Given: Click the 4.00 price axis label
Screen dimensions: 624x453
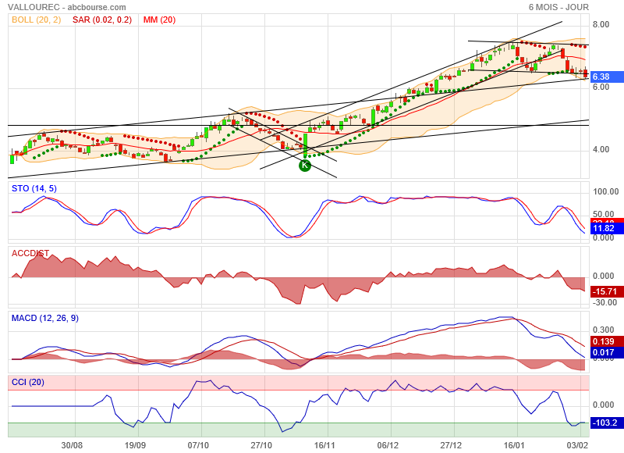Looking at the screenshot, I should point(601,150).
